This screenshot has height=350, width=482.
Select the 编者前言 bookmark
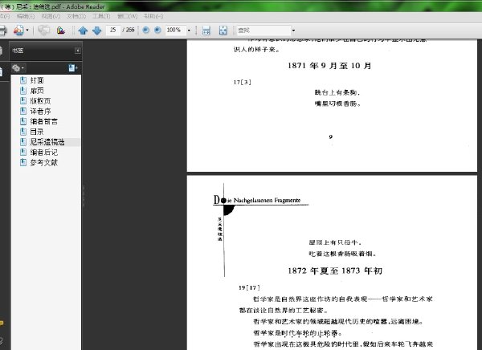[43, 121]
